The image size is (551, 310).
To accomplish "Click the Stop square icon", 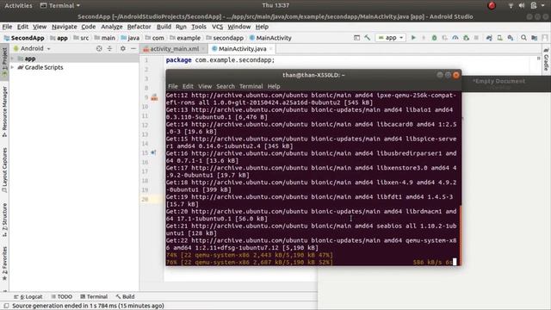I will tap(476, 38).
